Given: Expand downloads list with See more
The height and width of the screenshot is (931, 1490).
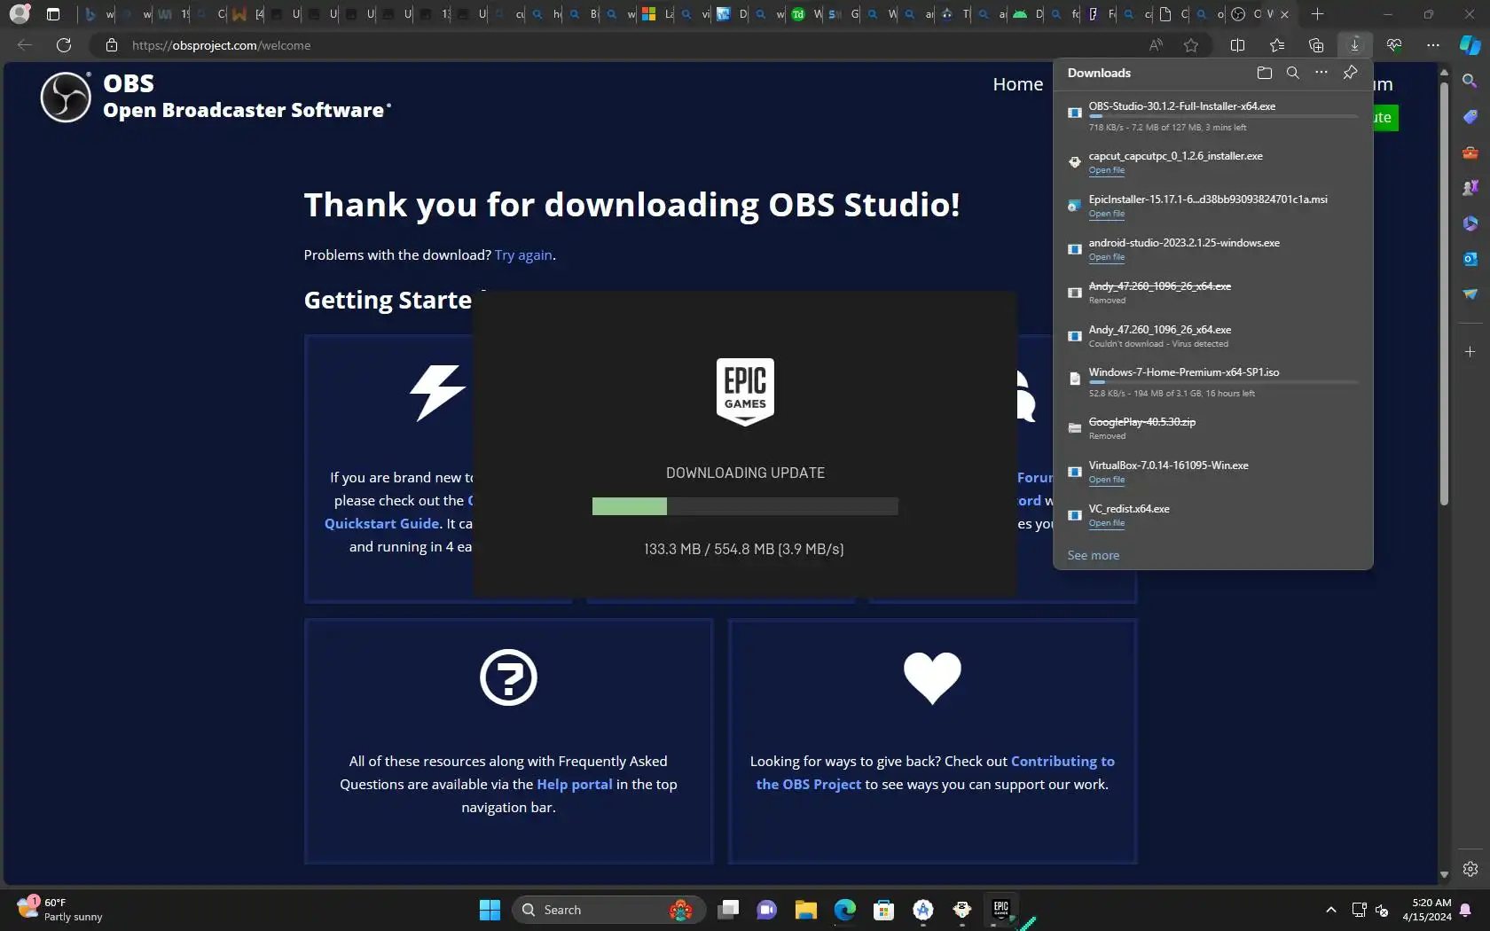Looking at the screenshot, I should coord(1093,555).
